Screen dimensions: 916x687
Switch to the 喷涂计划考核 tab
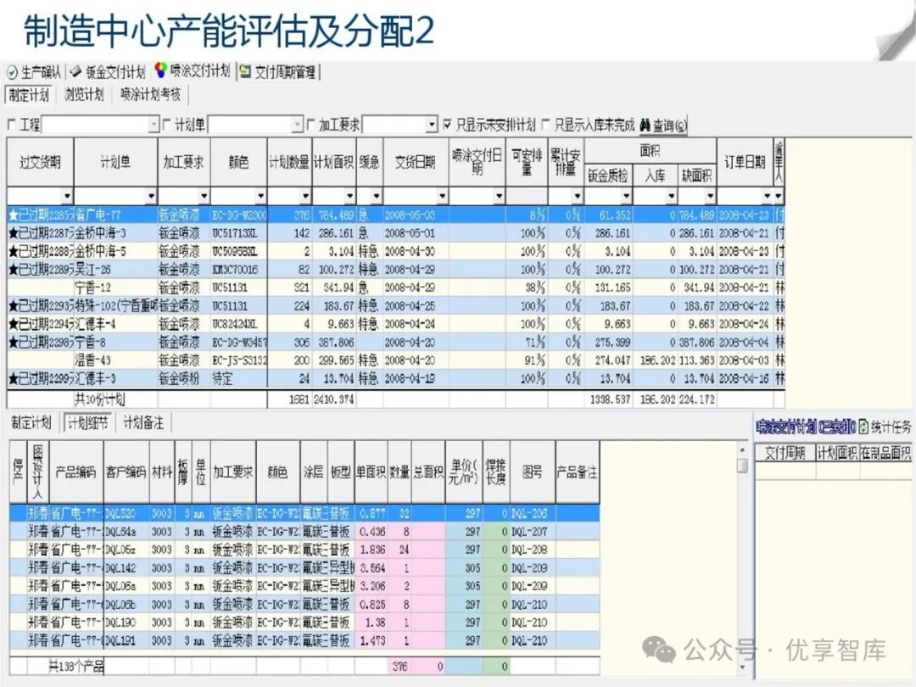[x=151, y=95]
